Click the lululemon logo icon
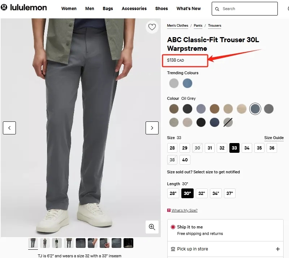Viewport: 289px width, 258px height. (x=4, y=8)
